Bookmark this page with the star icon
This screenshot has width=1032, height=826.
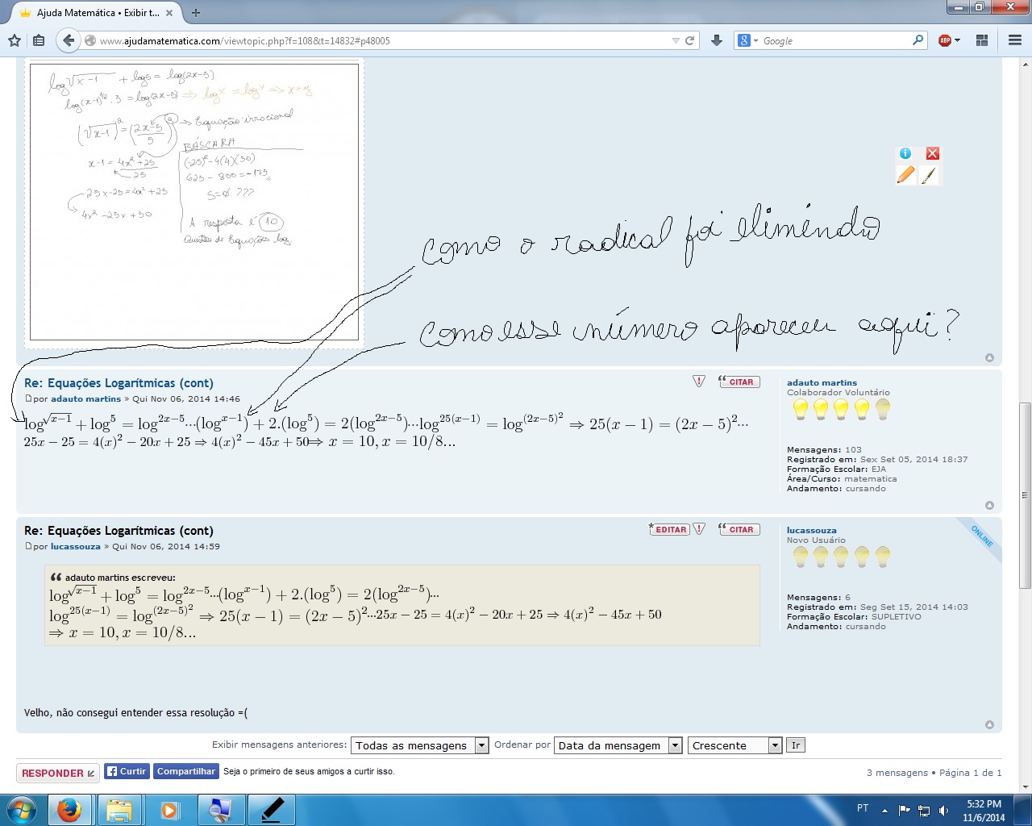coord(15,40)
